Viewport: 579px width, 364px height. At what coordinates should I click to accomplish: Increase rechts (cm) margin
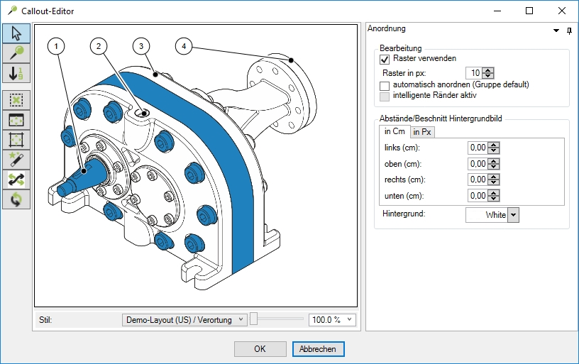(x=494, y=177)
